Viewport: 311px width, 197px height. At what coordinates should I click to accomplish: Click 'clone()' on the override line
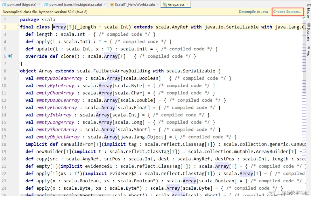pyautogui.click(x=70, y=56)
